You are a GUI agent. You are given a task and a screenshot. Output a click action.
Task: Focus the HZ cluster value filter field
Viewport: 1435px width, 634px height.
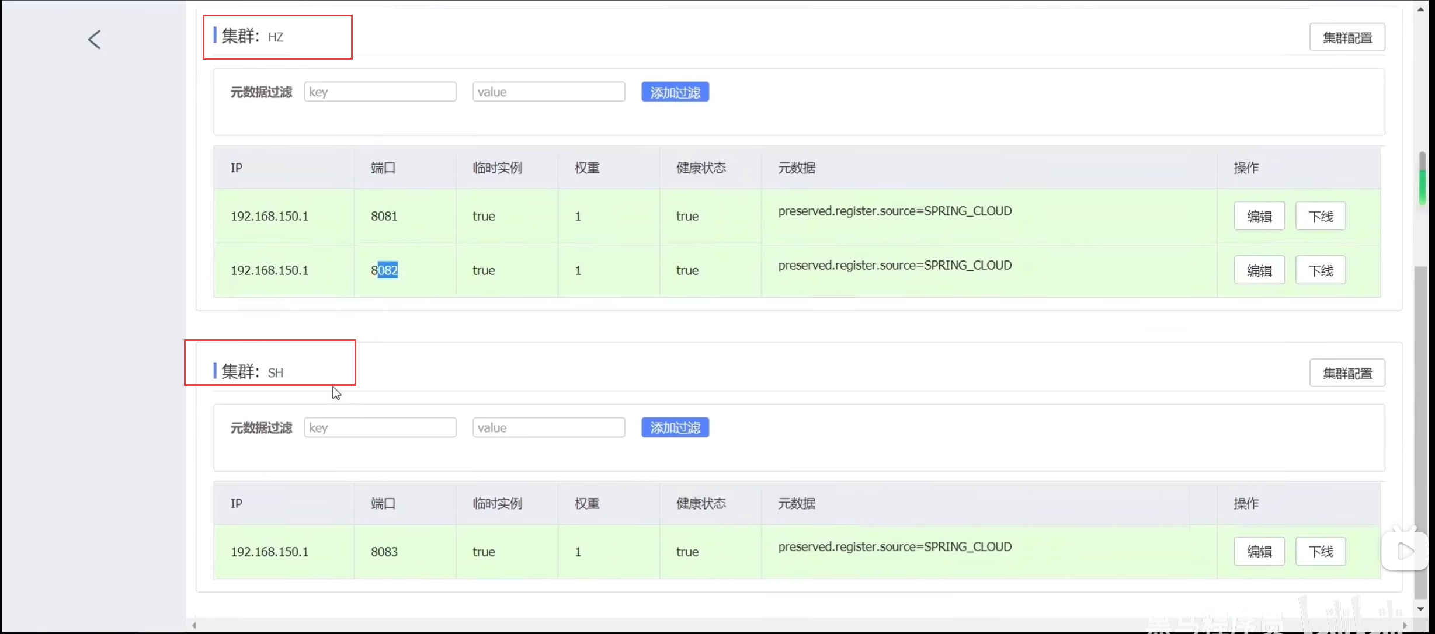(548, 92)
